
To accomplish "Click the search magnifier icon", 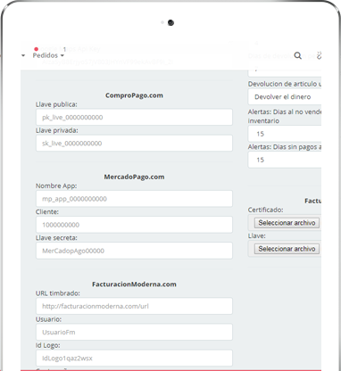I will [297, 55].
